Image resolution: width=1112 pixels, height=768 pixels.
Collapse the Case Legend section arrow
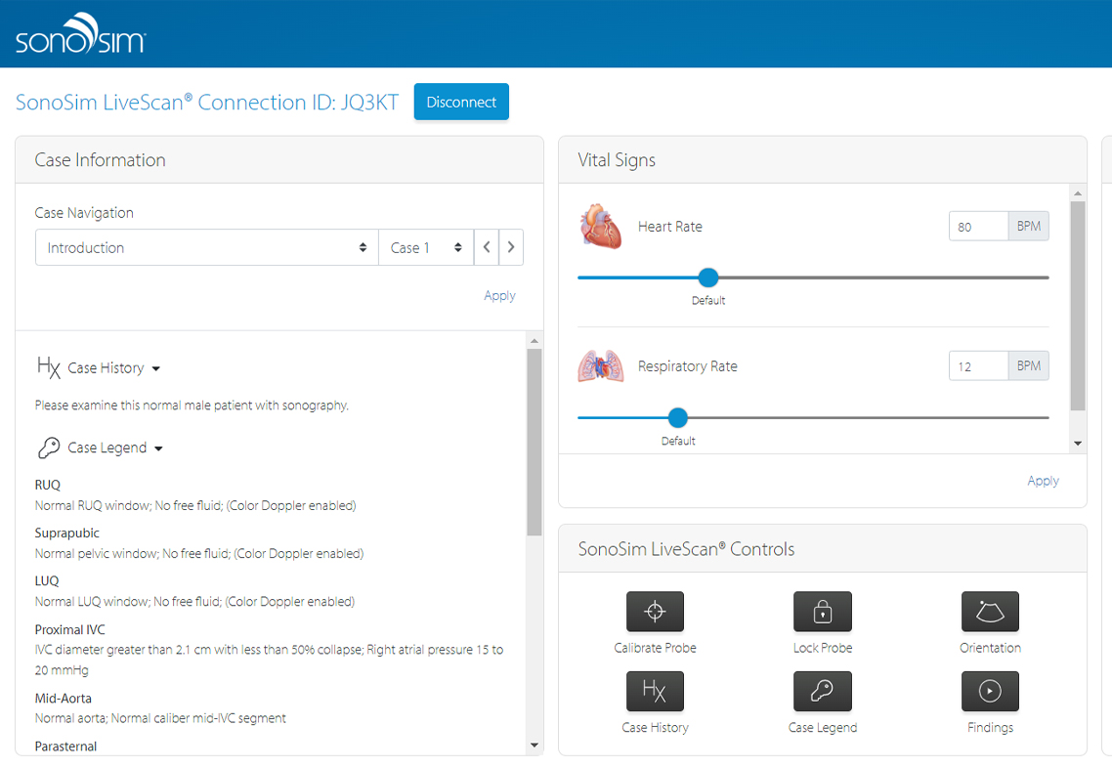[158, 448]
